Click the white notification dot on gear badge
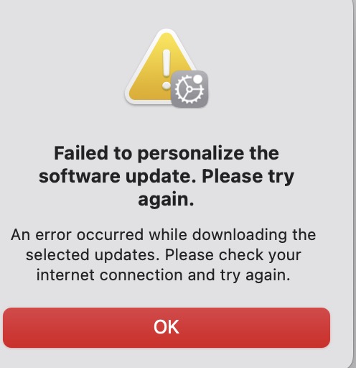This screenshot has width=356, height=368. pyautogui.click(x=197, y=79)
